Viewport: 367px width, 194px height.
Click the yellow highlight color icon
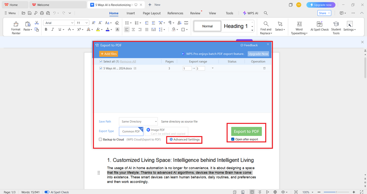coord(98,30)
